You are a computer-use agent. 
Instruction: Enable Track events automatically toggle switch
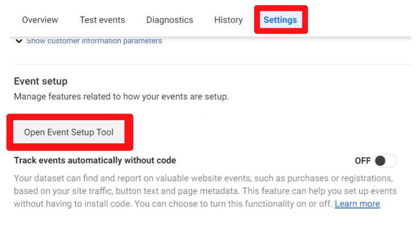pos(385,160)
